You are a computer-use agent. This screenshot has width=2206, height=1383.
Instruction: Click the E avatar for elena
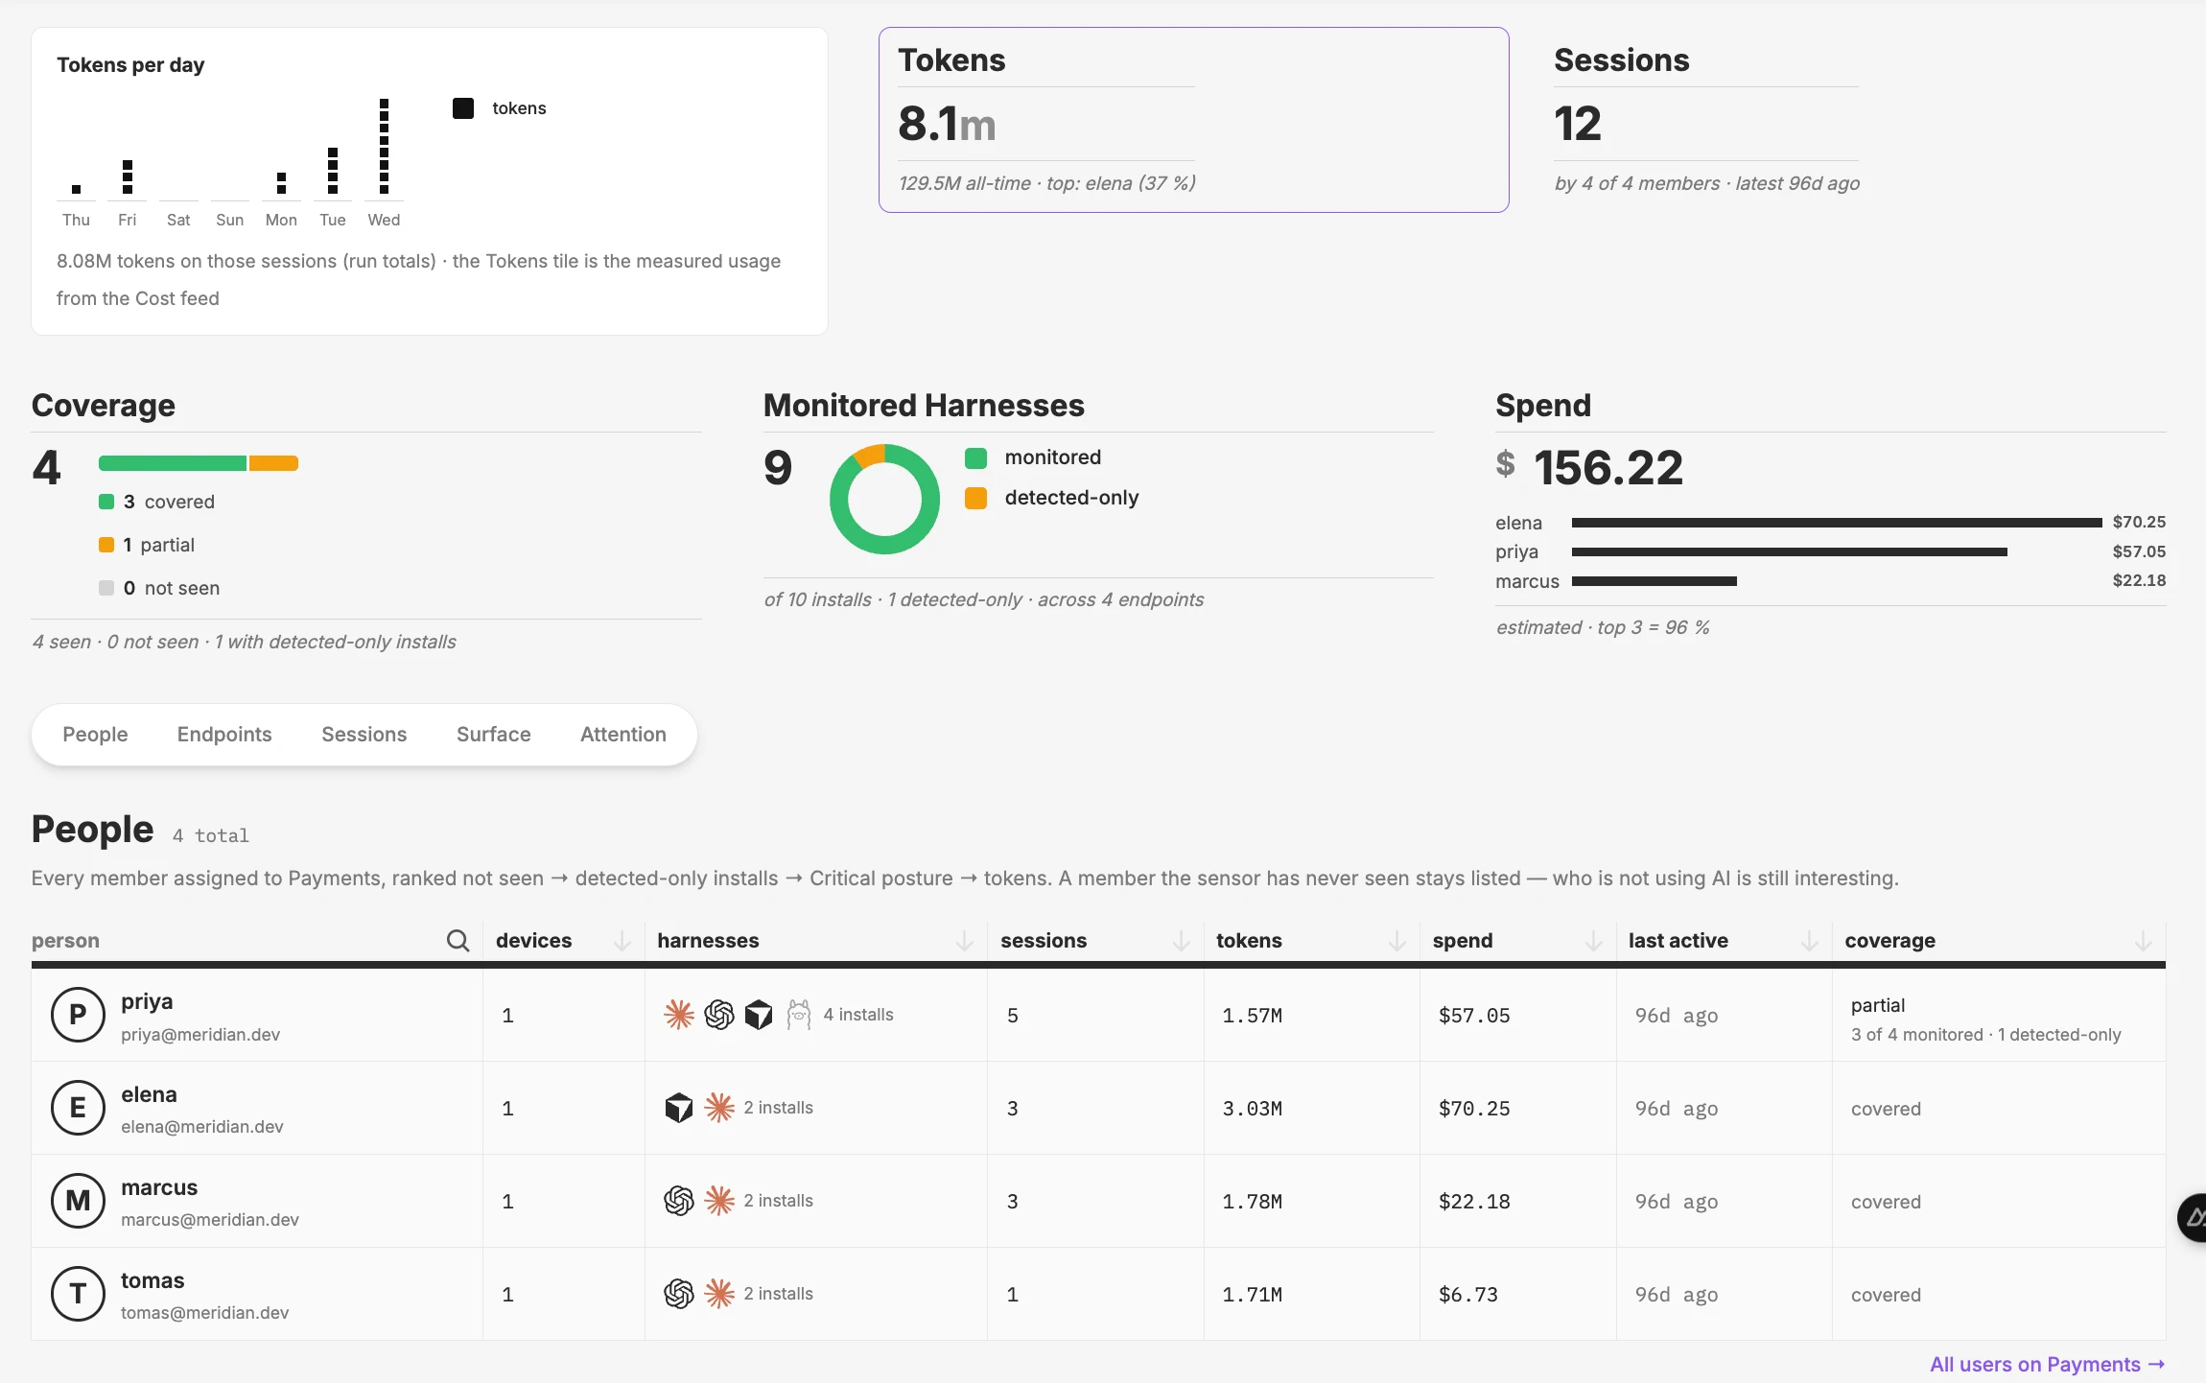coord(78,1108)
